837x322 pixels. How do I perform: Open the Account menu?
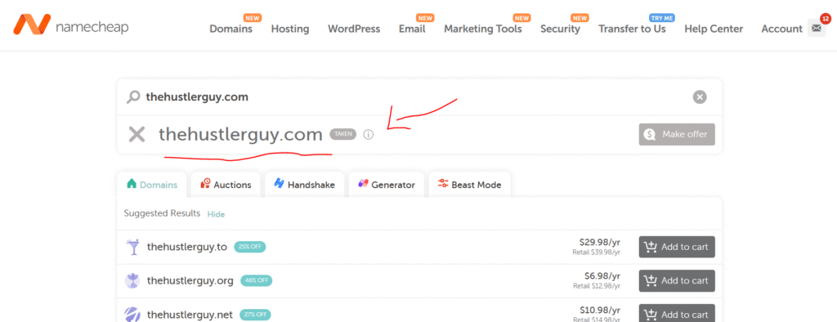coord(781,29)
